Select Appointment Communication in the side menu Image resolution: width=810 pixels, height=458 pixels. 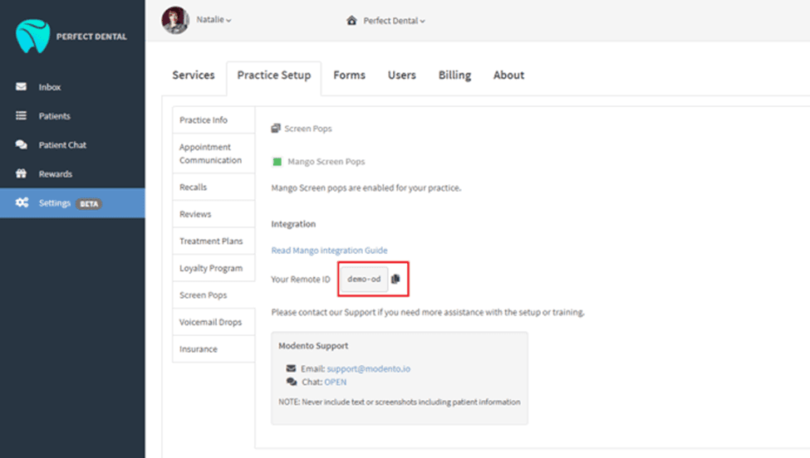(x=214, y=153)
